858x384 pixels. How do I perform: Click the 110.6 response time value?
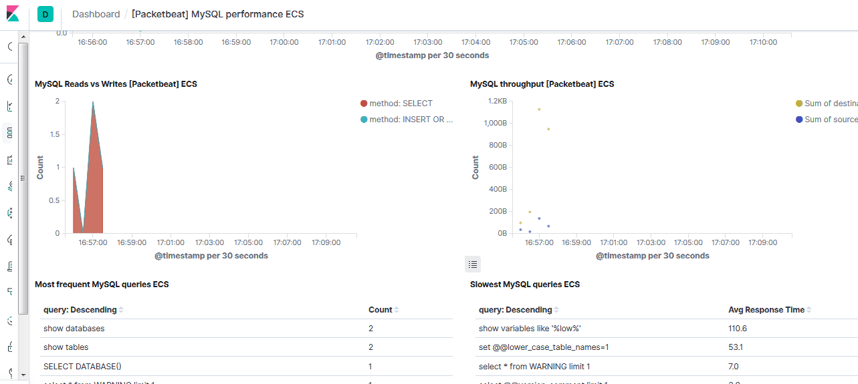click(738, 329)
